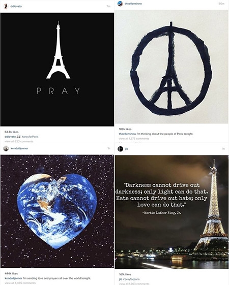Click jlo username in post header
This screenshot has height=285, width=229.
126,149
